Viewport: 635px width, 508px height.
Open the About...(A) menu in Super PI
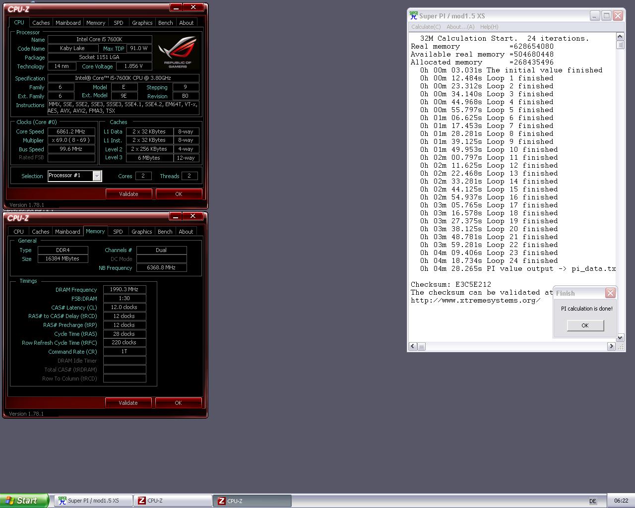tap(460, 27)
